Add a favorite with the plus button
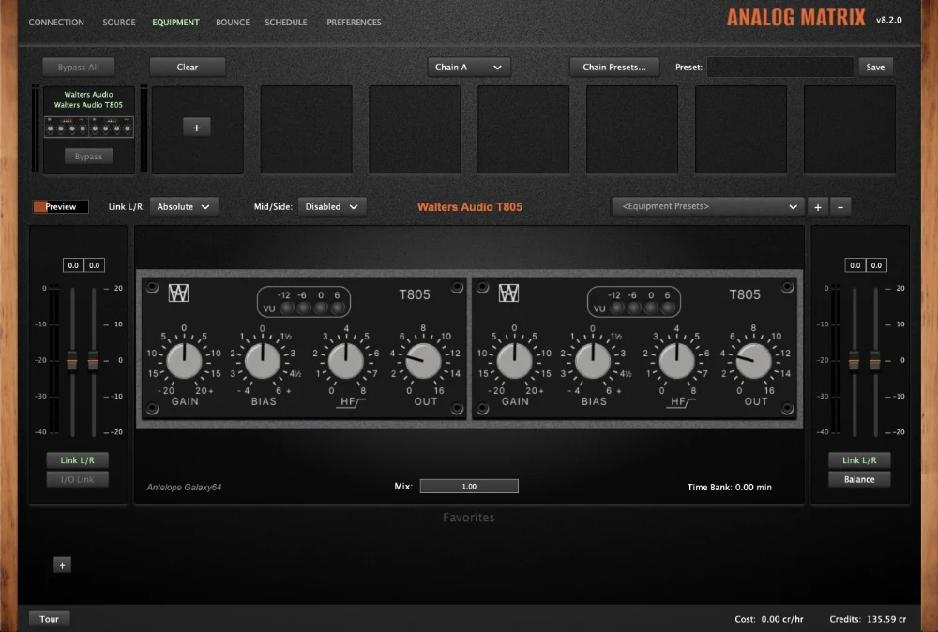This screenshot has height=632, width=938. 62,565
